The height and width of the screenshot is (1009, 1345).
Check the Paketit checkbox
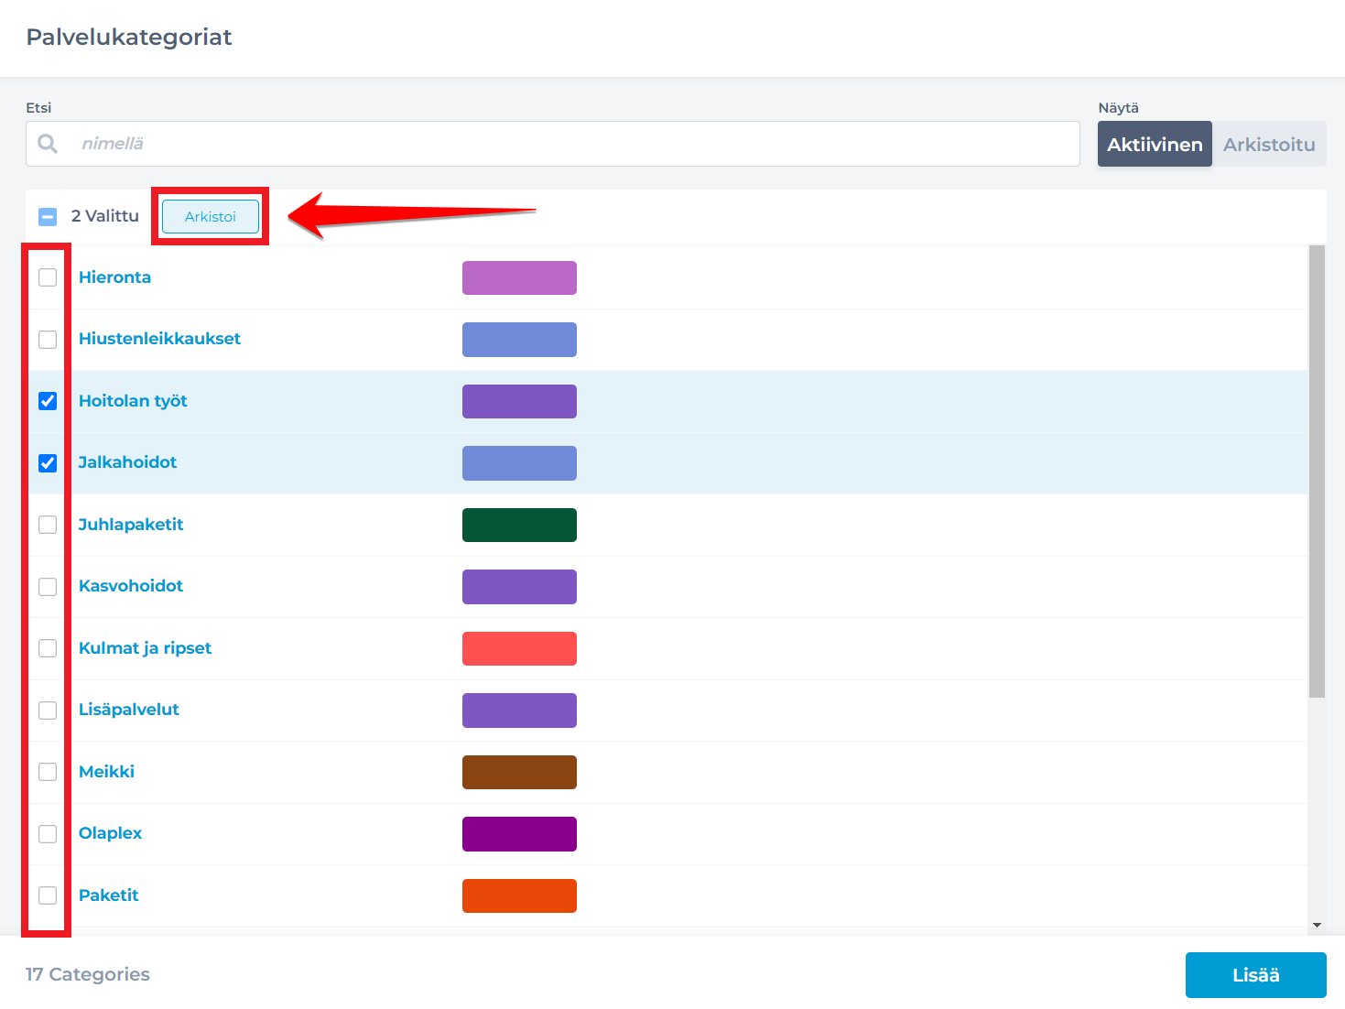click(x=48, y=895)
